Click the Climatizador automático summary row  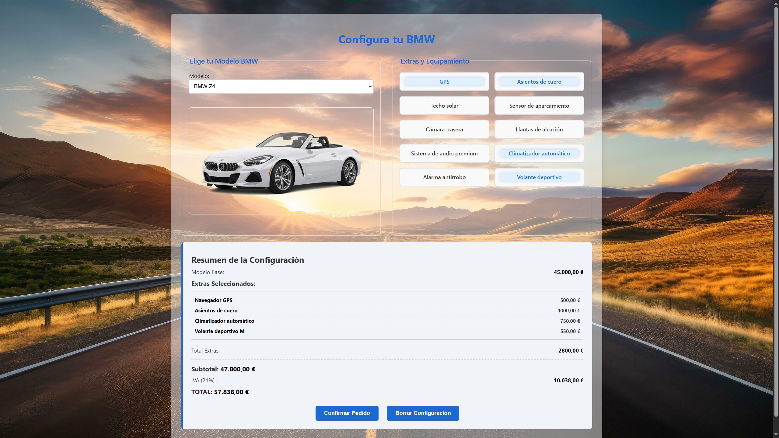pos(387,321)
